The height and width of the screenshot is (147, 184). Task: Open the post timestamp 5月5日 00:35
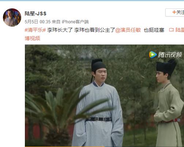pyautogui.click(x=38, y=22)
